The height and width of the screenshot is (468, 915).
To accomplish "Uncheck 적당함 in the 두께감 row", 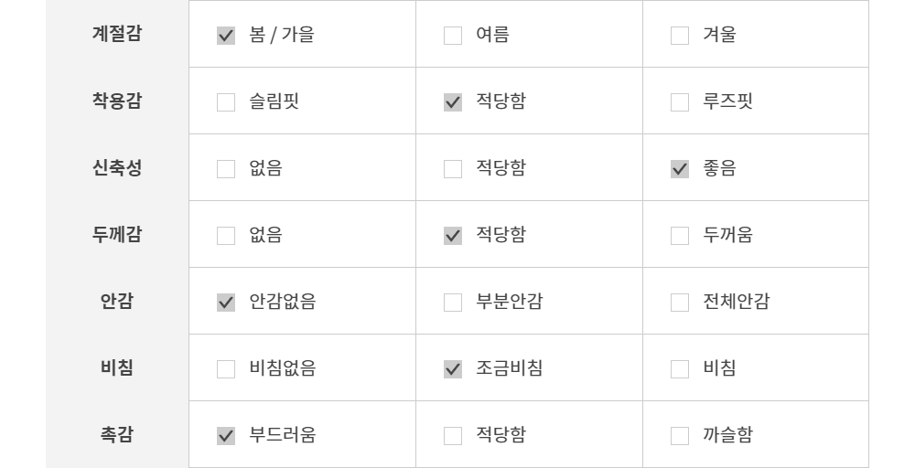I will (453, 236).
